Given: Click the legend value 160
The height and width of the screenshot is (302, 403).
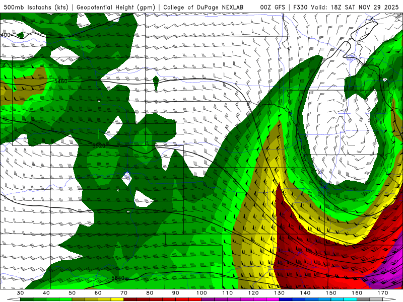Looking at the screenshot, I should [357, 293].
